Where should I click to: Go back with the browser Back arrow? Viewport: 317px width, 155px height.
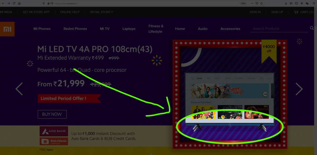point(3,3)
